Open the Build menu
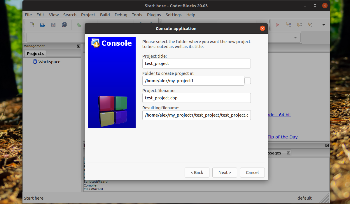The width and height of the screenshot is (350, 204). tap(105, 15)
